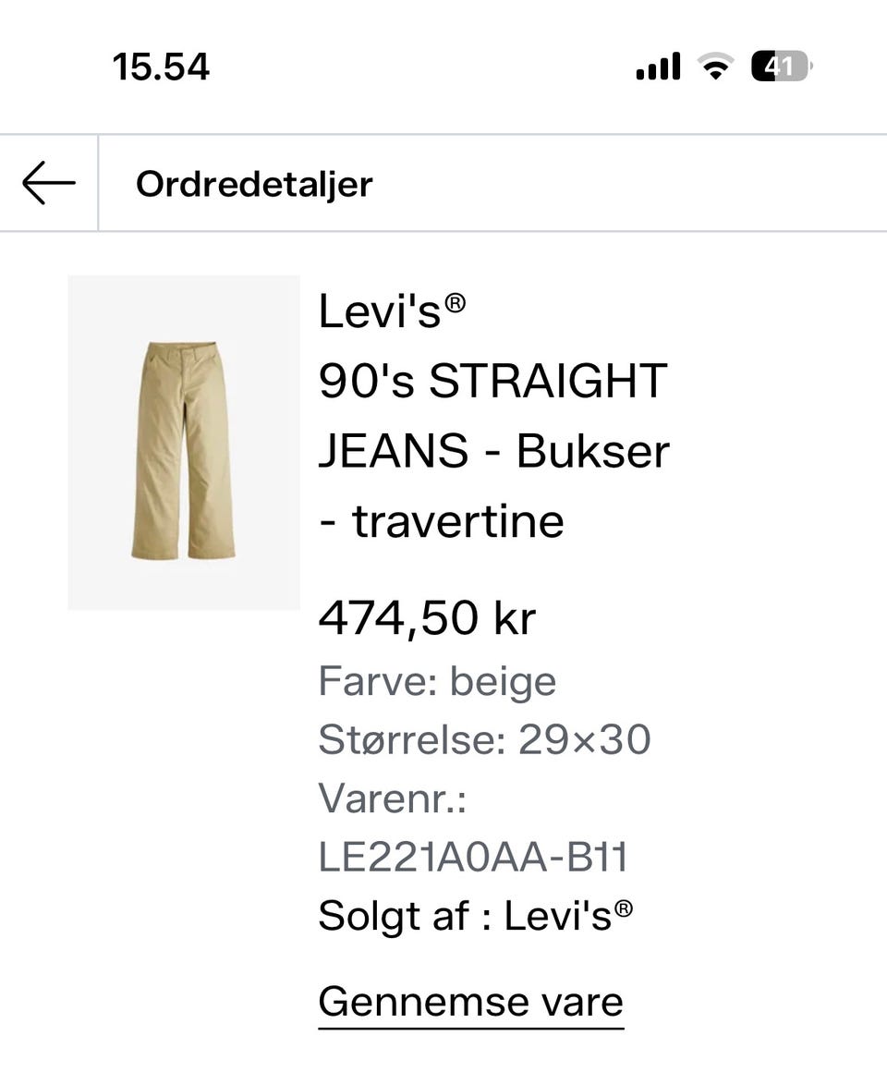The width and height of the screenshot is (887, 1072).
Task: Tap the back arrow icon
Action: [48, 183]
